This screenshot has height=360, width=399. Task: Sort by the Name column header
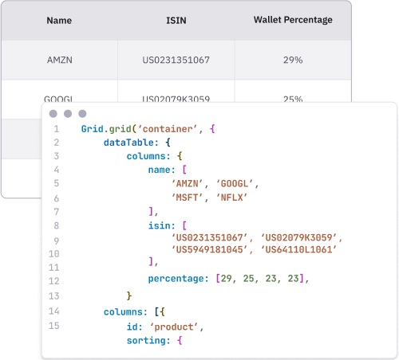[x=59, y=21]
